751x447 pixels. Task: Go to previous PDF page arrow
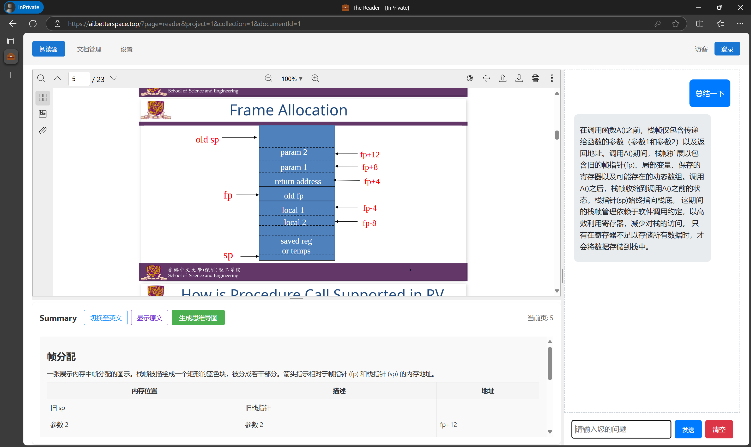point(57,79)
